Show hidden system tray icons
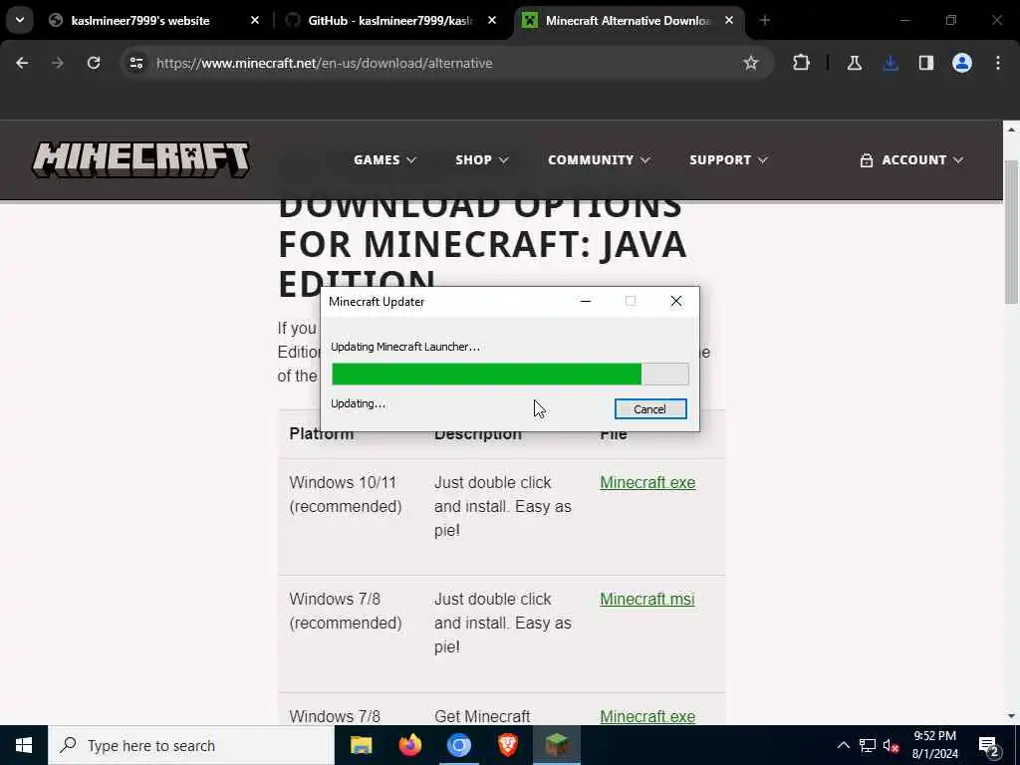1020x765 pixels. (x=843, y=745)
